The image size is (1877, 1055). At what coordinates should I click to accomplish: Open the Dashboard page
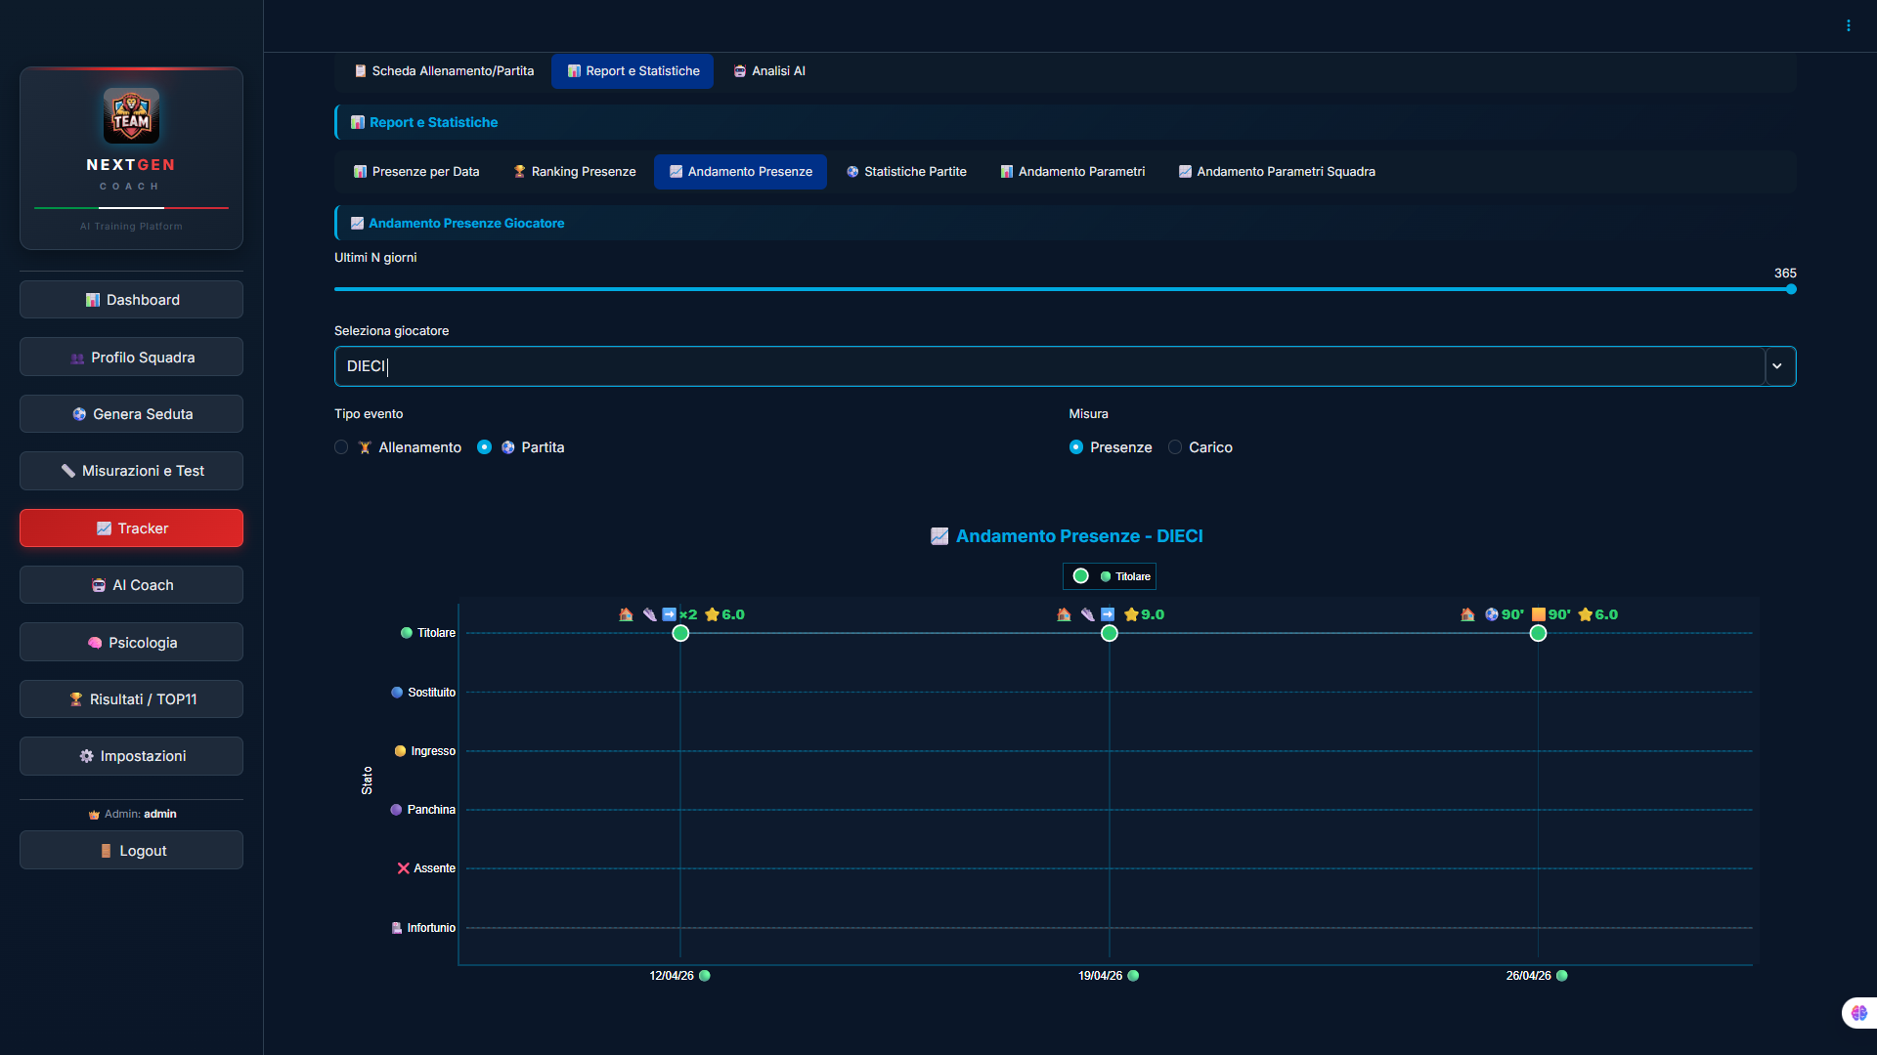pos(131,300)
